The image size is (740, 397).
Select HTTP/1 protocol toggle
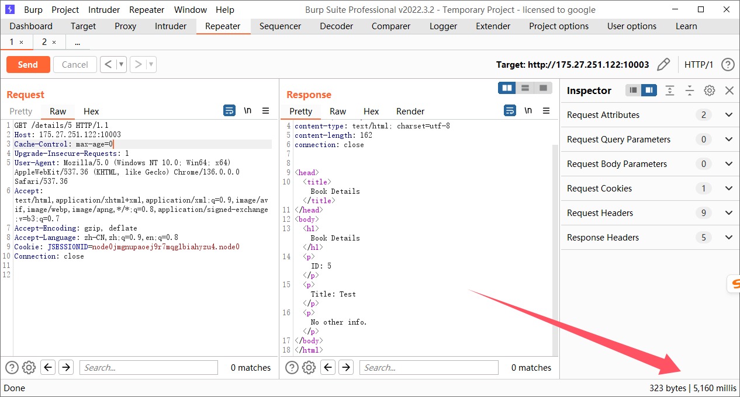coord(699,65)
